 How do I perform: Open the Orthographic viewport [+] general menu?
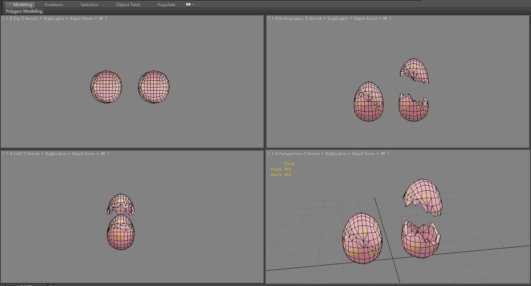click(x=273, y=18)
